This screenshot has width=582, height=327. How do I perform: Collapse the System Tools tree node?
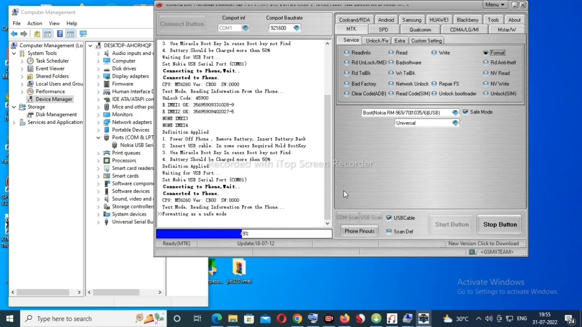[x=14, y=53]
